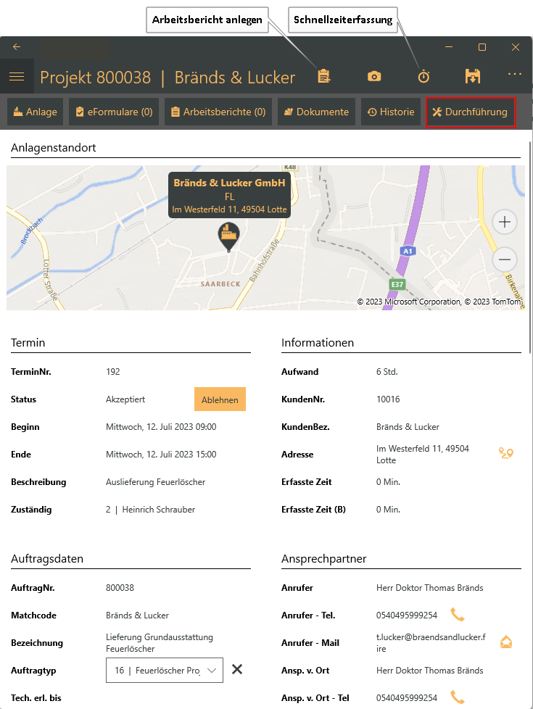Click the Ablehnen button
533x709 pixels.
pos(220,399)
